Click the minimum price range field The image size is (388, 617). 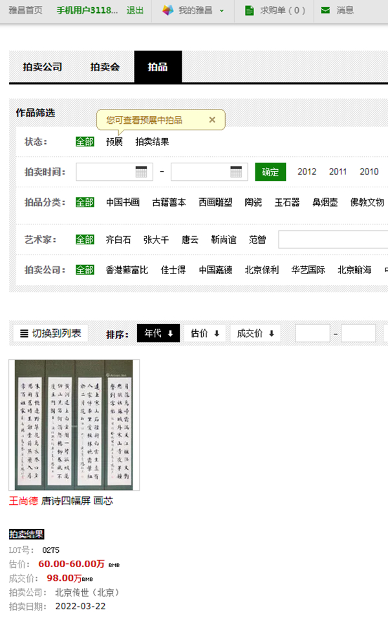pos(312,333)
